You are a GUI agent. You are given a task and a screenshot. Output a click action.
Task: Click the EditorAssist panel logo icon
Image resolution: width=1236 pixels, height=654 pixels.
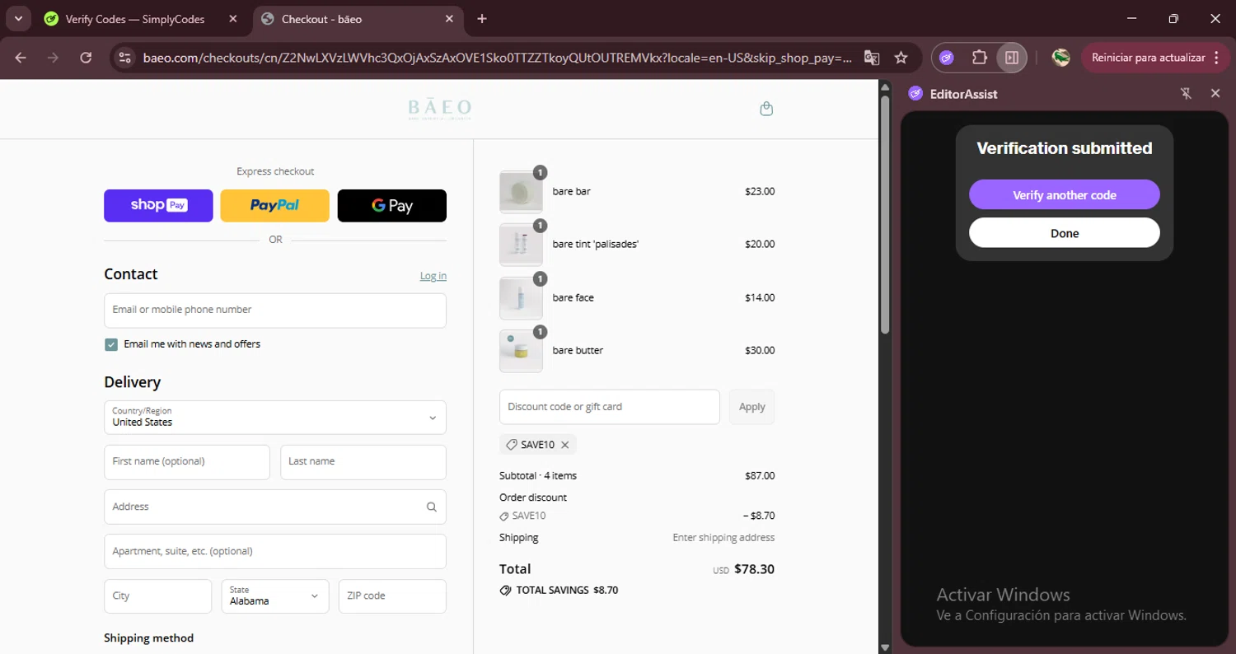915,94
